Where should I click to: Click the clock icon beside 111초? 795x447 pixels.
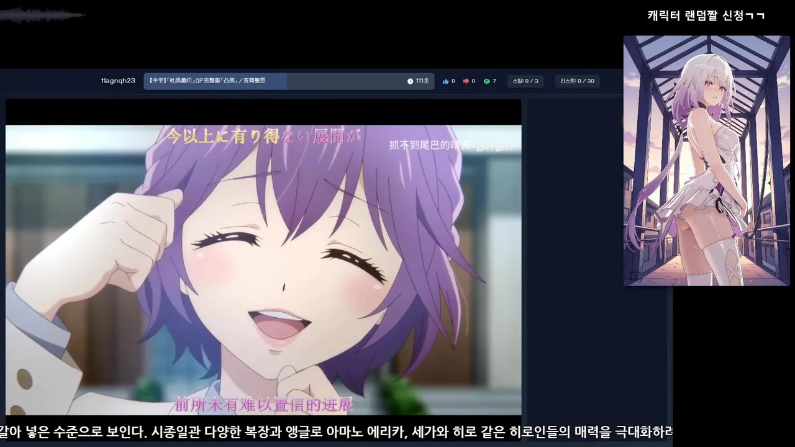pyautogui.click(x=411, y=81)
